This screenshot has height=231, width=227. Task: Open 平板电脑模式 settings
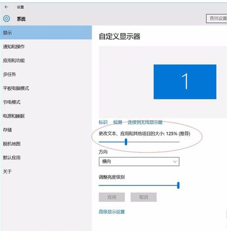46,88
